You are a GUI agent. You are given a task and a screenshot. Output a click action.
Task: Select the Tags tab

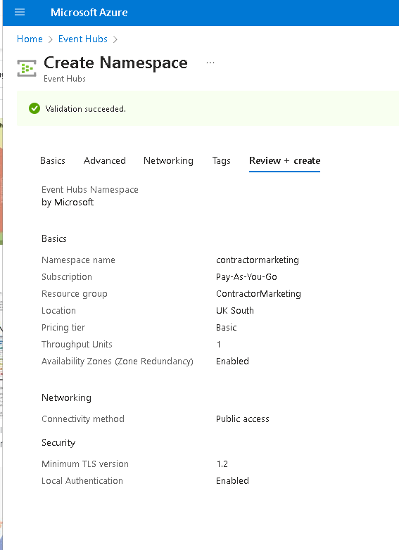pyautogui.click(x=222, y=160)
